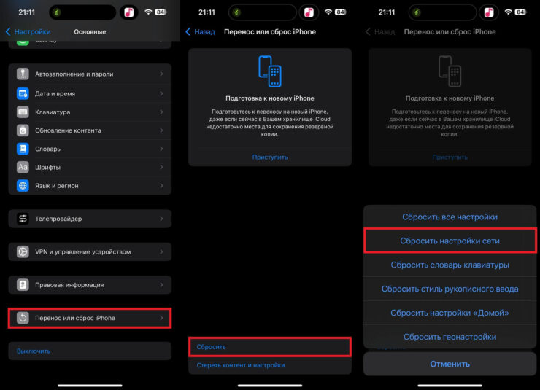Tap the VPN и управление устройством gear icon
The height and width of the screenshot is (390, 540).
coord(23,252)
